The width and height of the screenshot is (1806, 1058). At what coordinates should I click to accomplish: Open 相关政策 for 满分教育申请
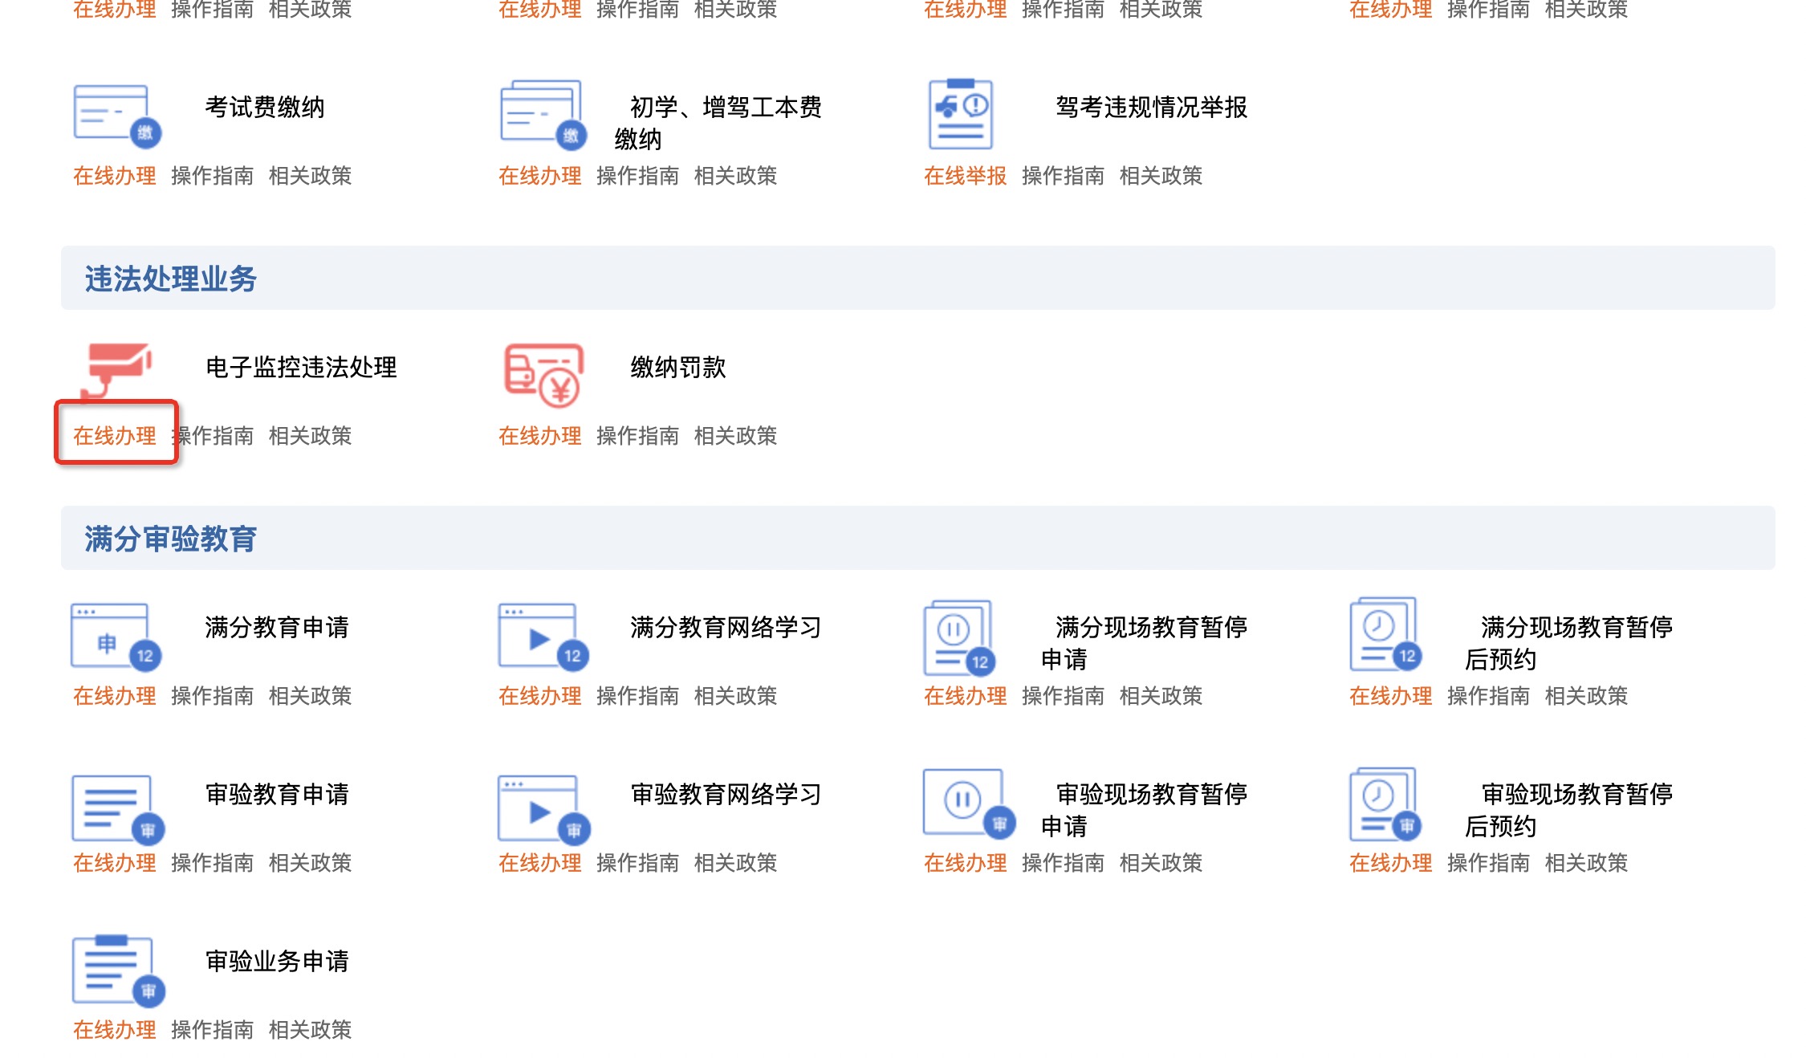[311, 696]
